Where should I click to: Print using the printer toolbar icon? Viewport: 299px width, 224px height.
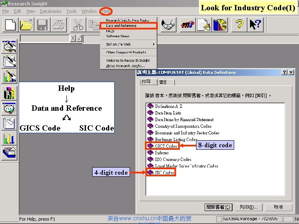[x=59, y=25]
